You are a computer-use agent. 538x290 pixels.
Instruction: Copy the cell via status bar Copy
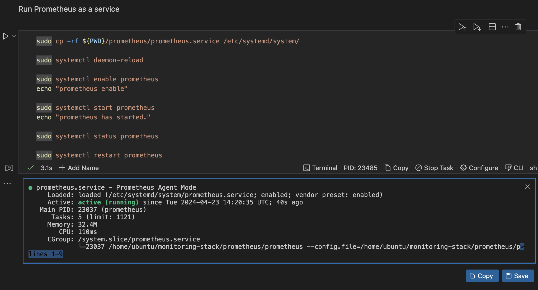point(397,168)
